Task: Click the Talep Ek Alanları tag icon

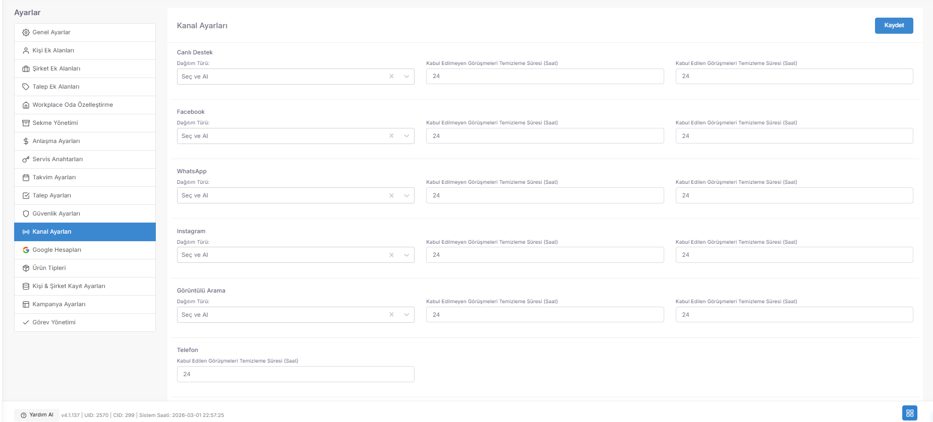Action: [x=26, y=87]
